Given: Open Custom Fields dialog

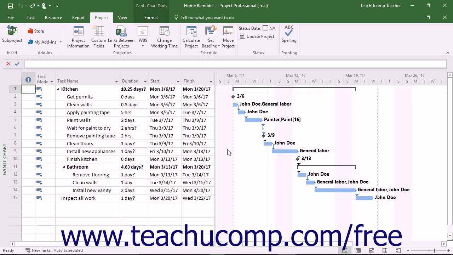Looking at the screenshot, I should point(99,37).
